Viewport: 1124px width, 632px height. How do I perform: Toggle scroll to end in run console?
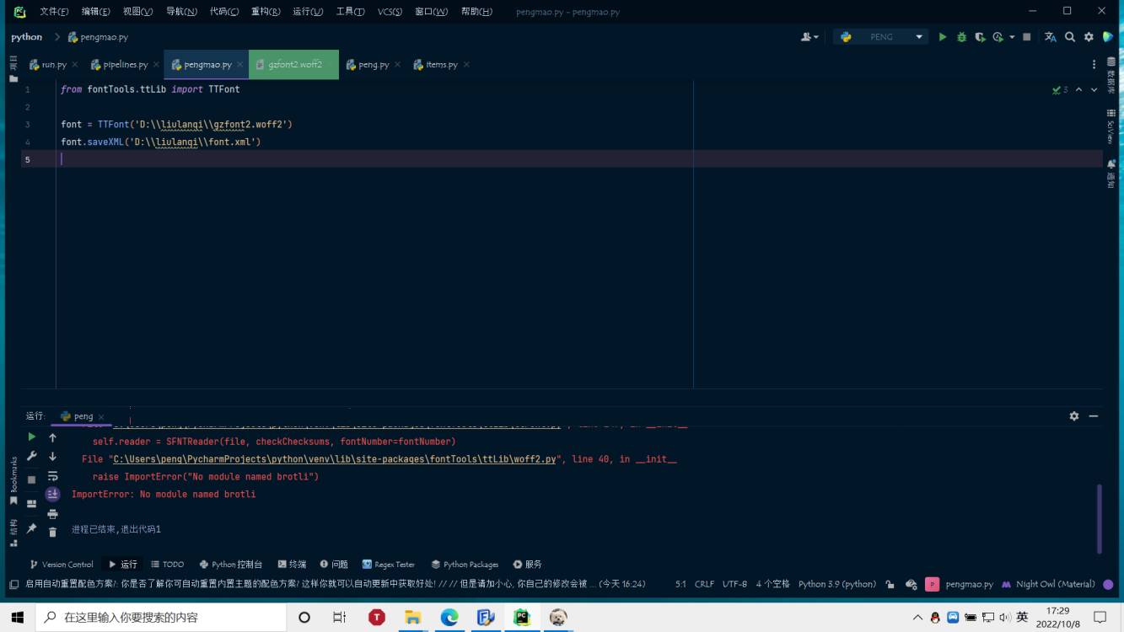52,495
